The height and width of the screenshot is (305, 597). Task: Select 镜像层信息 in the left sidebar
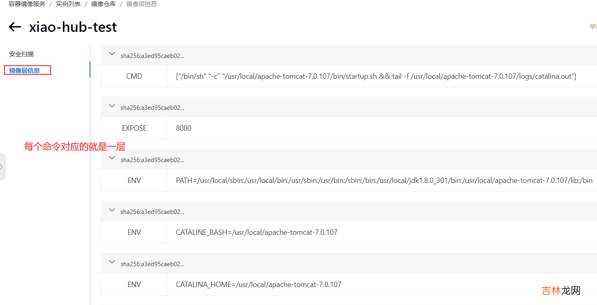(x=25, y=70)
